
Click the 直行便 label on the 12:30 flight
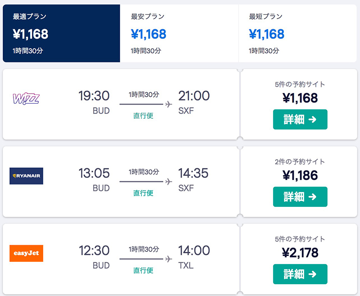(143, 270)
